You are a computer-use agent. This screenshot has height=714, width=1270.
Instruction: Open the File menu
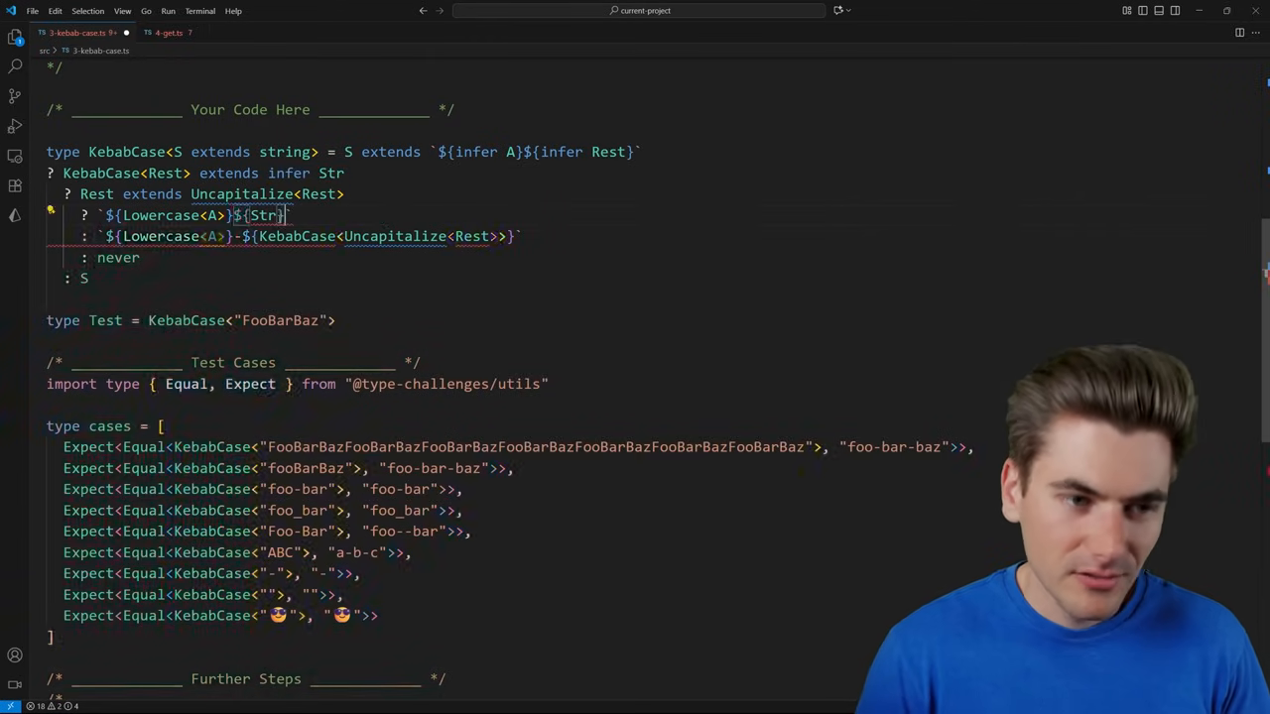point(33,11)
